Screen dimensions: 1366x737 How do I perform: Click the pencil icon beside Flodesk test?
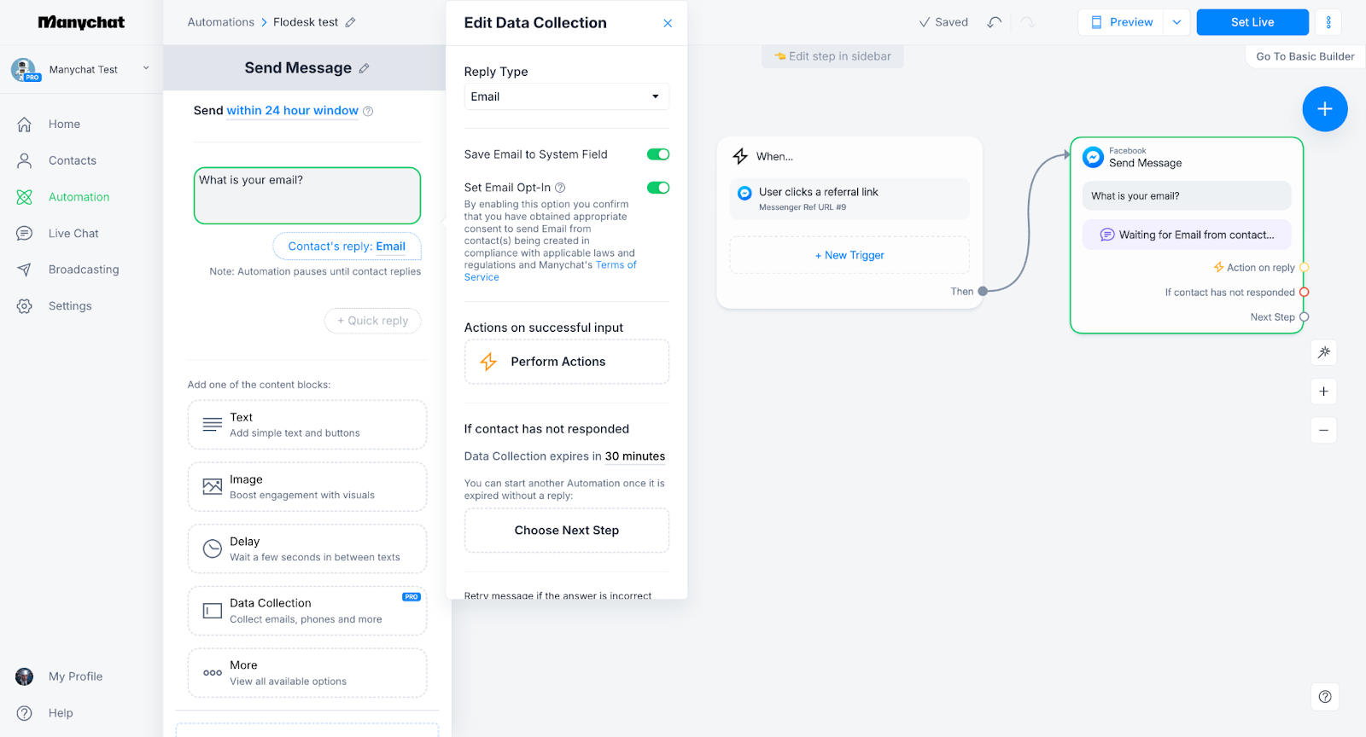350,22
